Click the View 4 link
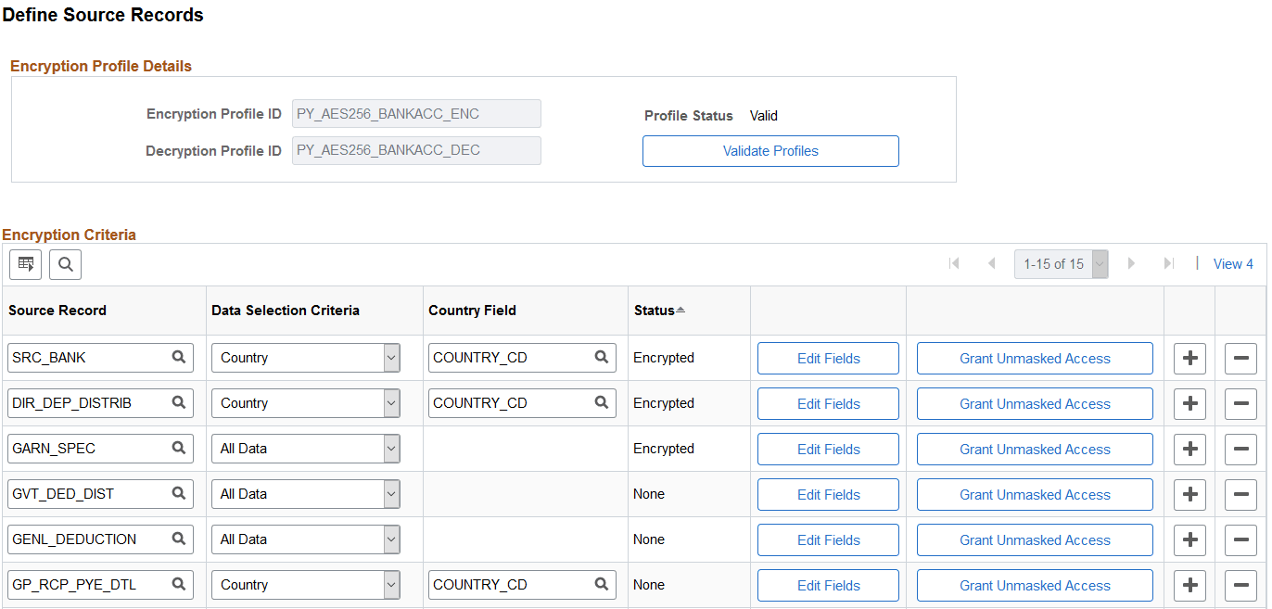Viewport: 1272px width, 609px height. click(x=1233, y=264)
